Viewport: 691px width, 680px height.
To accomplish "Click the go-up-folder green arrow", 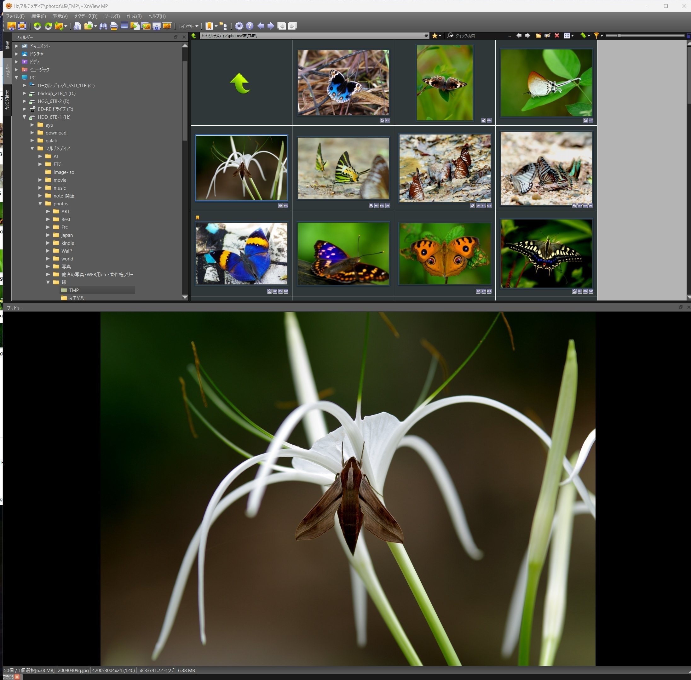I will [240, 83].
